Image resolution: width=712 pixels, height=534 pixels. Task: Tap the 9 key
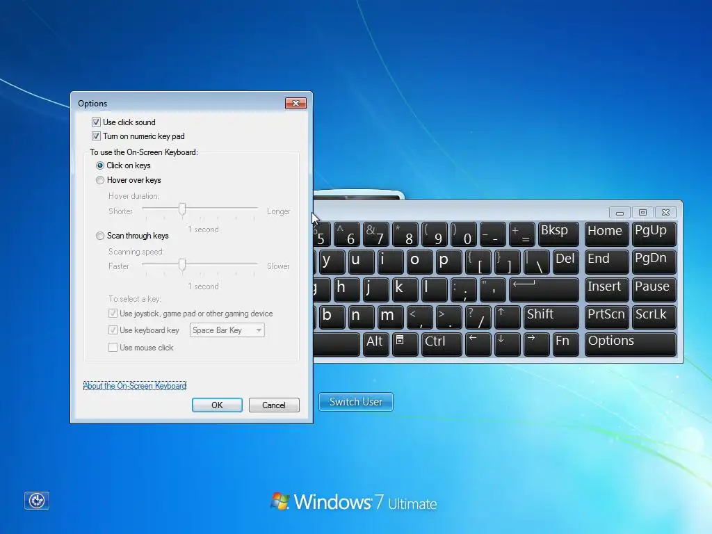(434, 234)
